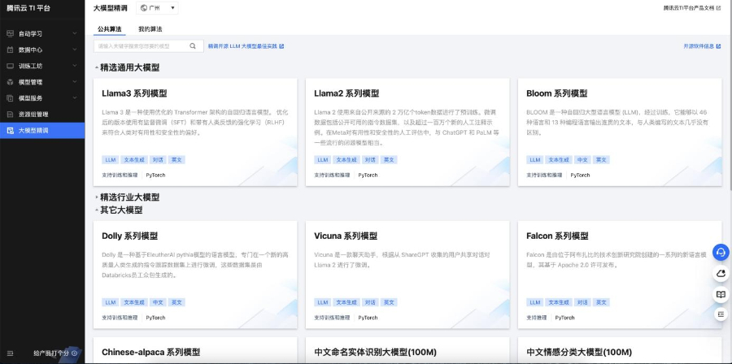This screenshot has width=732, height=364.
Task: Open the customer service headset floating icon
Action: pyautogui.click(x=721, y=252)
